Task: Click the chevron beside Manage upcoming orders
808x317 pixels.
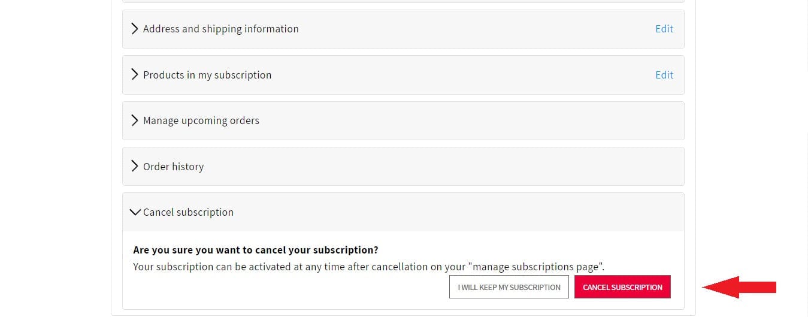Action: coord(135,120)
